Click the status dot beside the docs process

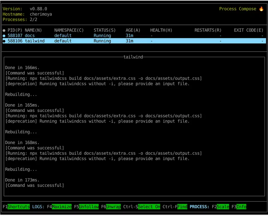[x=4, y=35]
